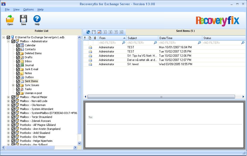Uncheck the Inbox folder checkbox
The width and height of the screenshot is (247, 156).
[18, 61]
